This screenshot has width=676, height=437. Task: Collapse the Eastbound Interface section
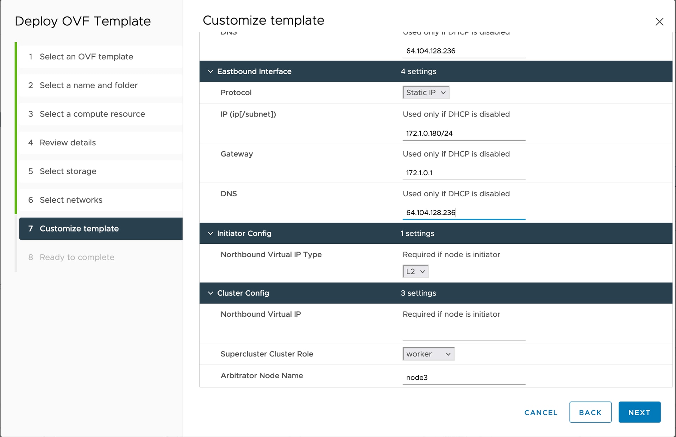(210, 71)
